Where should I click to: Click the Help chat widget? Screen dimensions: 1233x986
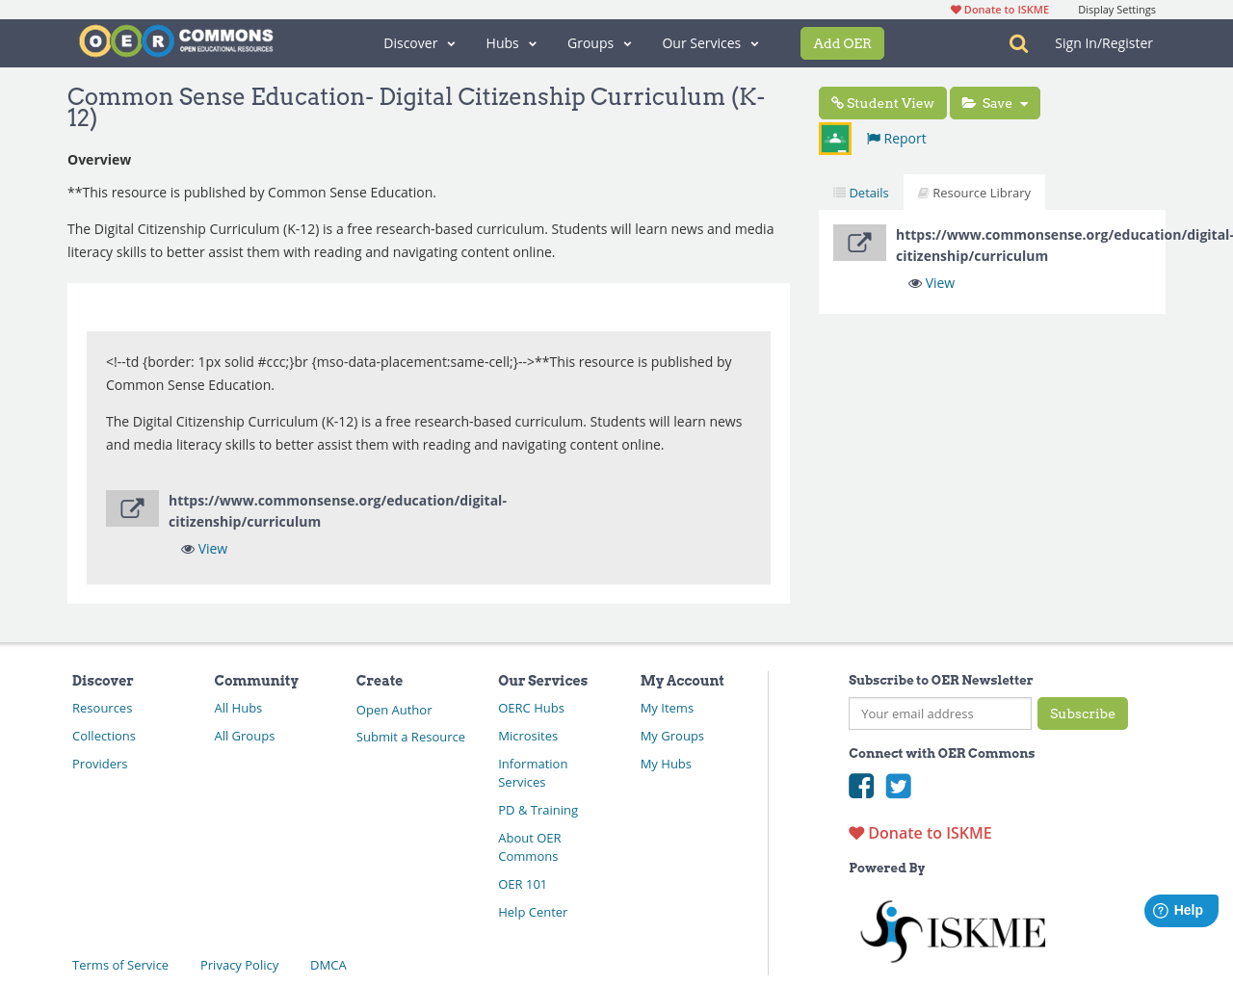point(1181,909)
